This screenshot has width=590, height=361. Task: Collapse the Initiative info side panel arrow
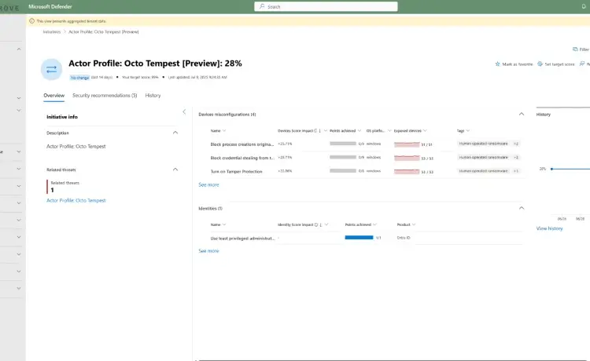pyautogui.click(x=184, y=111)
